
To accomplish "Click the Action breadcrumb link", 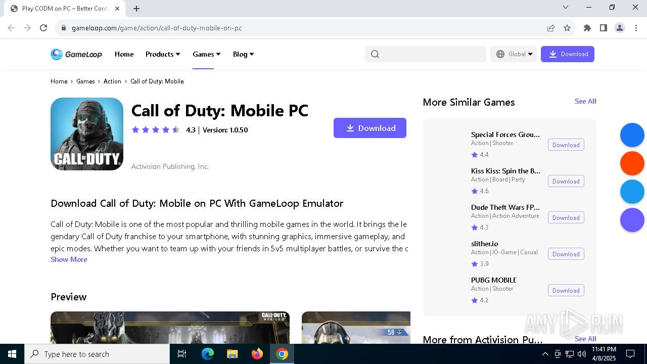I will click(112, 81).
